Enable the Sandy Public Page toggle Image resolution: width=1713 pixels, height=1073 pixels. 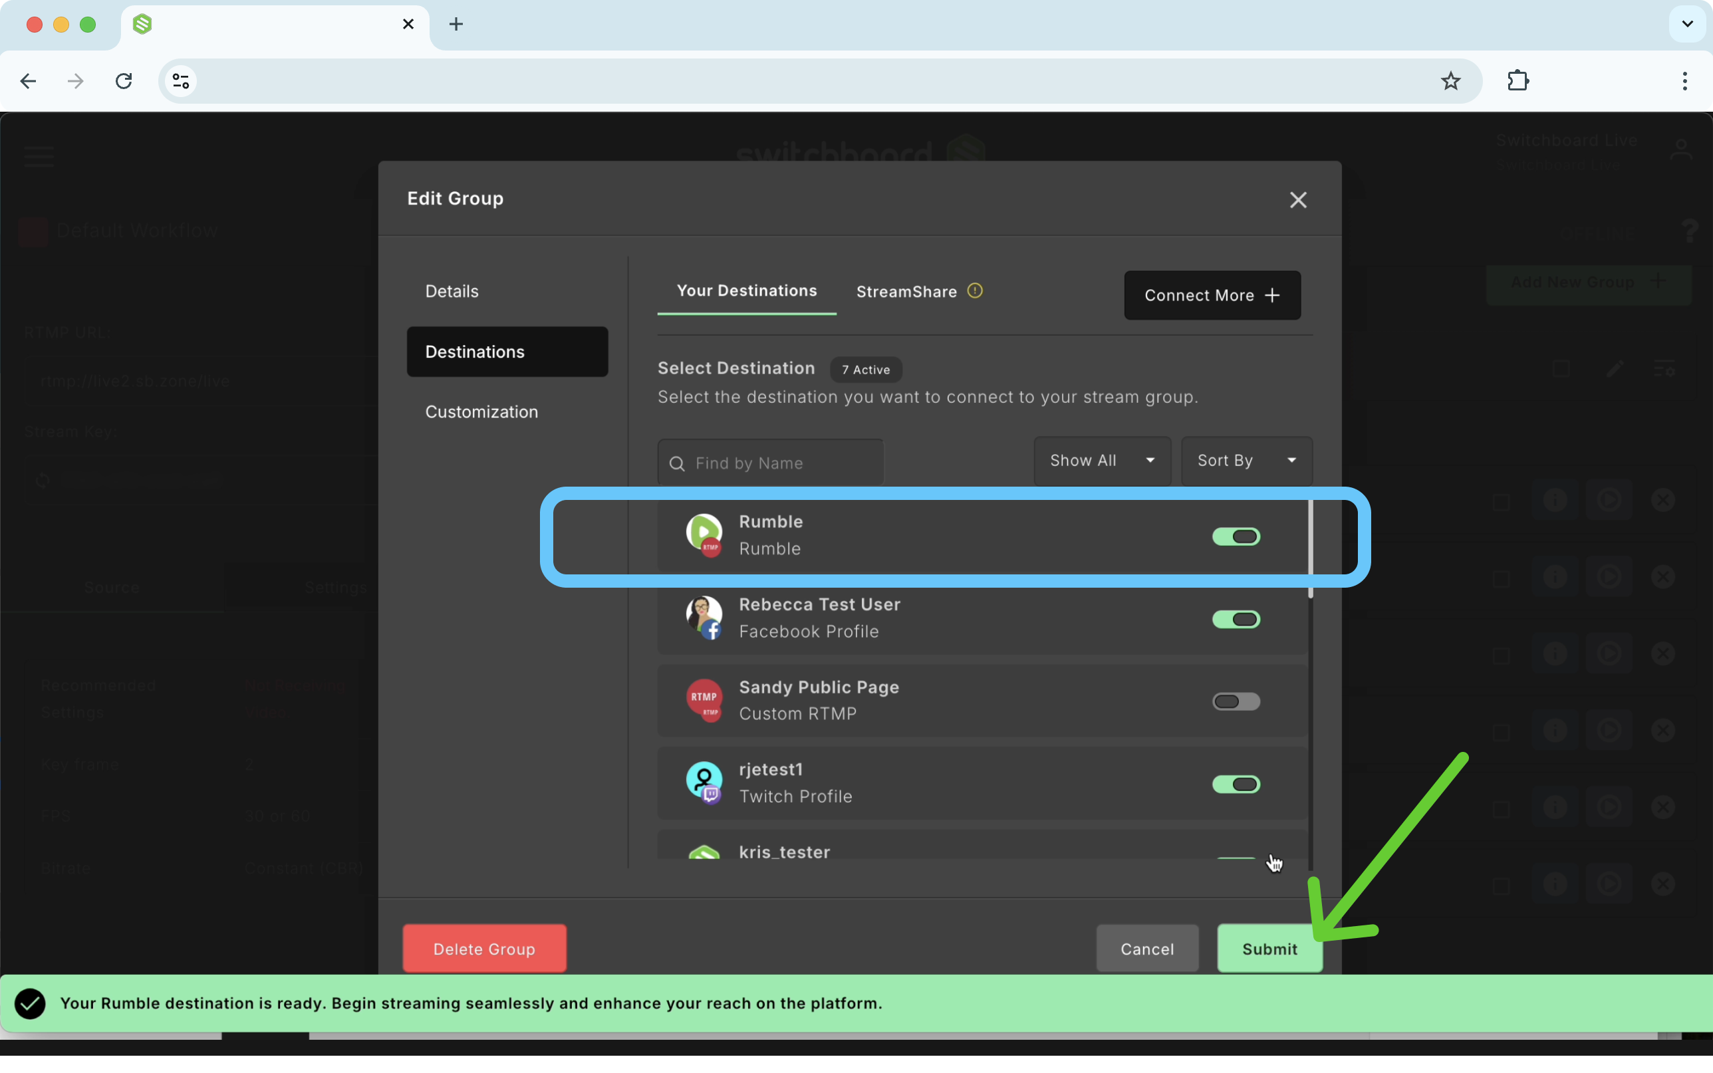[x=1236, y=701]
